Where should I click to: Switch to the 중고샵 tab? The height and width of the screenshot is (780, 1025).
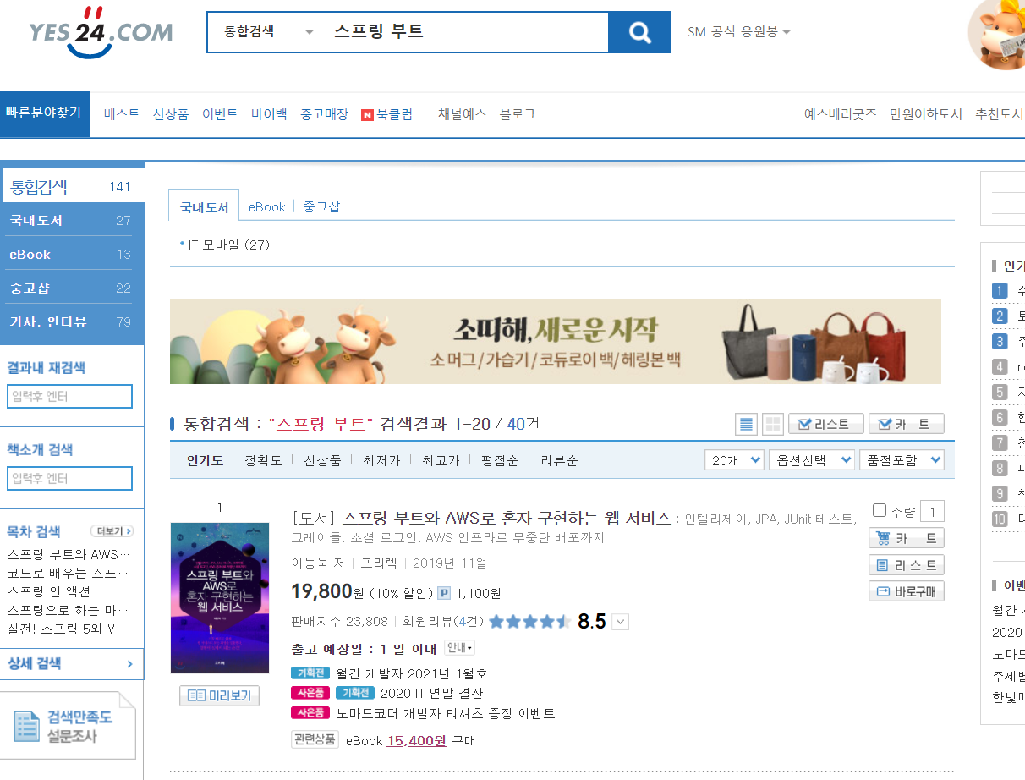pos(321,207)
